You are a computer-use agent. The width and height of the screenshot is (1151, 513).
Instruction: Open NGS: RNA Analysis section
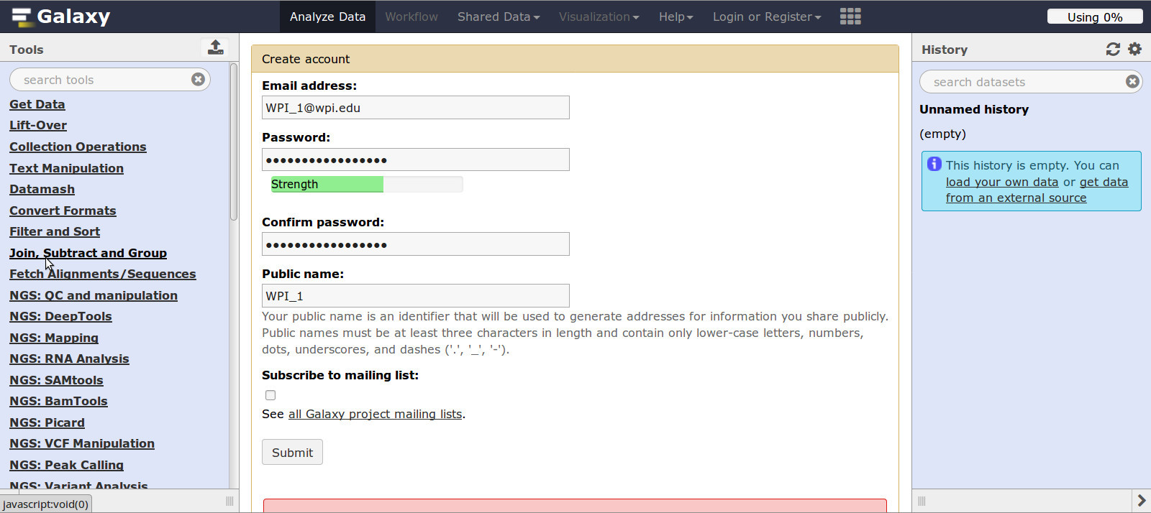(x=69, y=359)
